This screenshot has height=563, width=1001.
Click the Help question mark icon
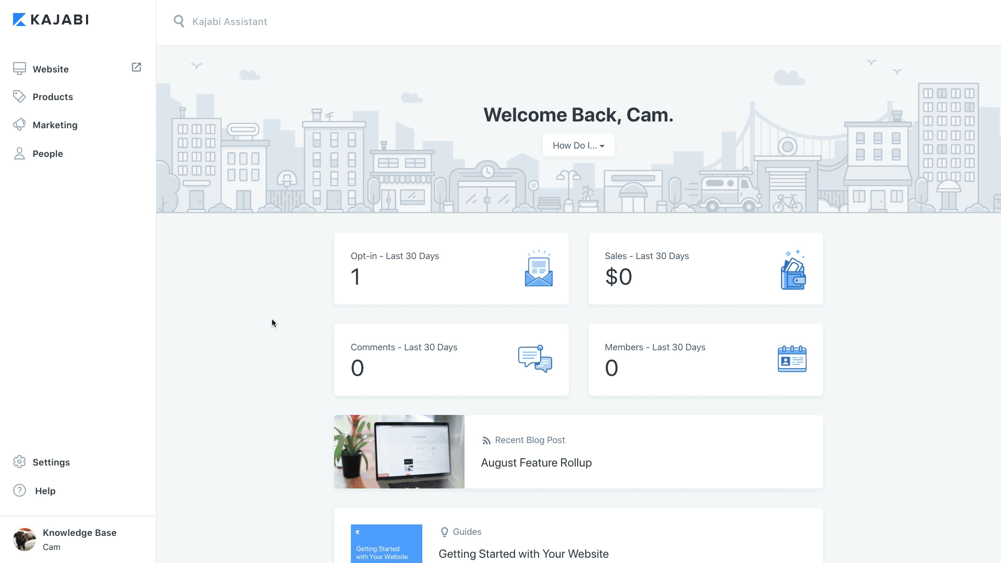coord(19,491)
